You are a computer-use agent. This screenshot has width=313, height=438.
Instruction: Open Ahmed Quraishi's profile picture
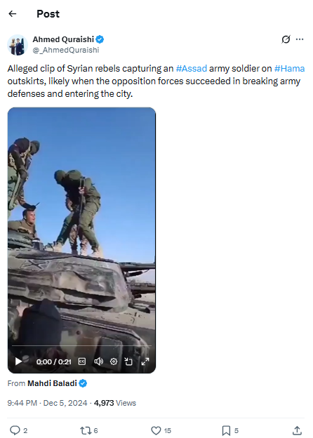click(18, 45)
